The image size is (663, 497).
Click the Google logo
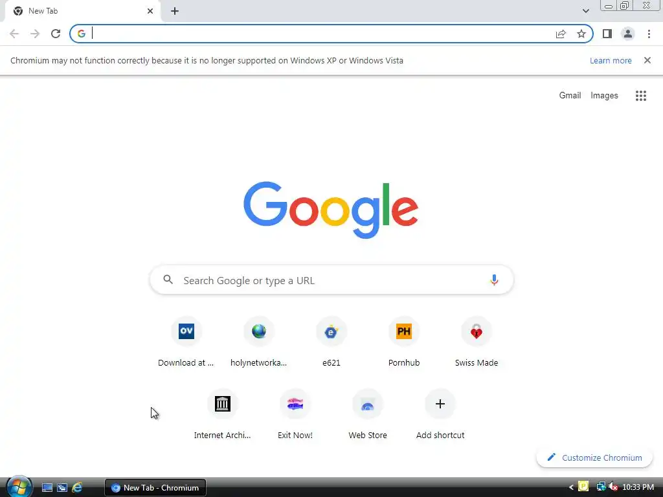point(331,210)
